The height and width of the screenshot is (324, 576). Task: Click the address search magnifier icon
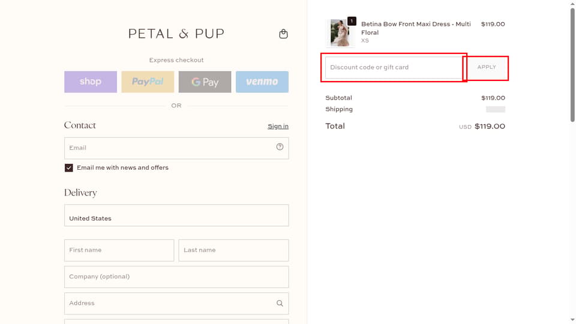[280, 304]
